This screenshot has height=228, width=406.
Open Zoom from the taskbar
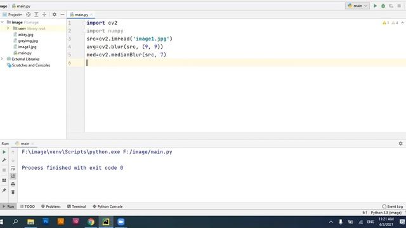point(121,222)
